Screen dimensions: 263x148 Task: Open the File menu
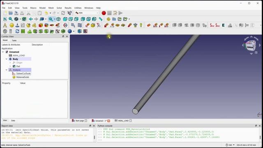pos(4,8)
